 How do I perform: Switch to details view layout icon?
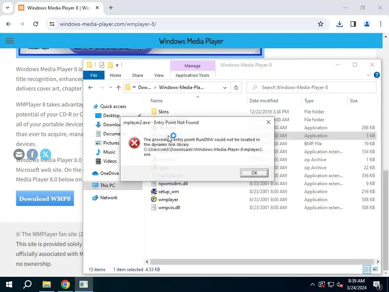point(367,269)
